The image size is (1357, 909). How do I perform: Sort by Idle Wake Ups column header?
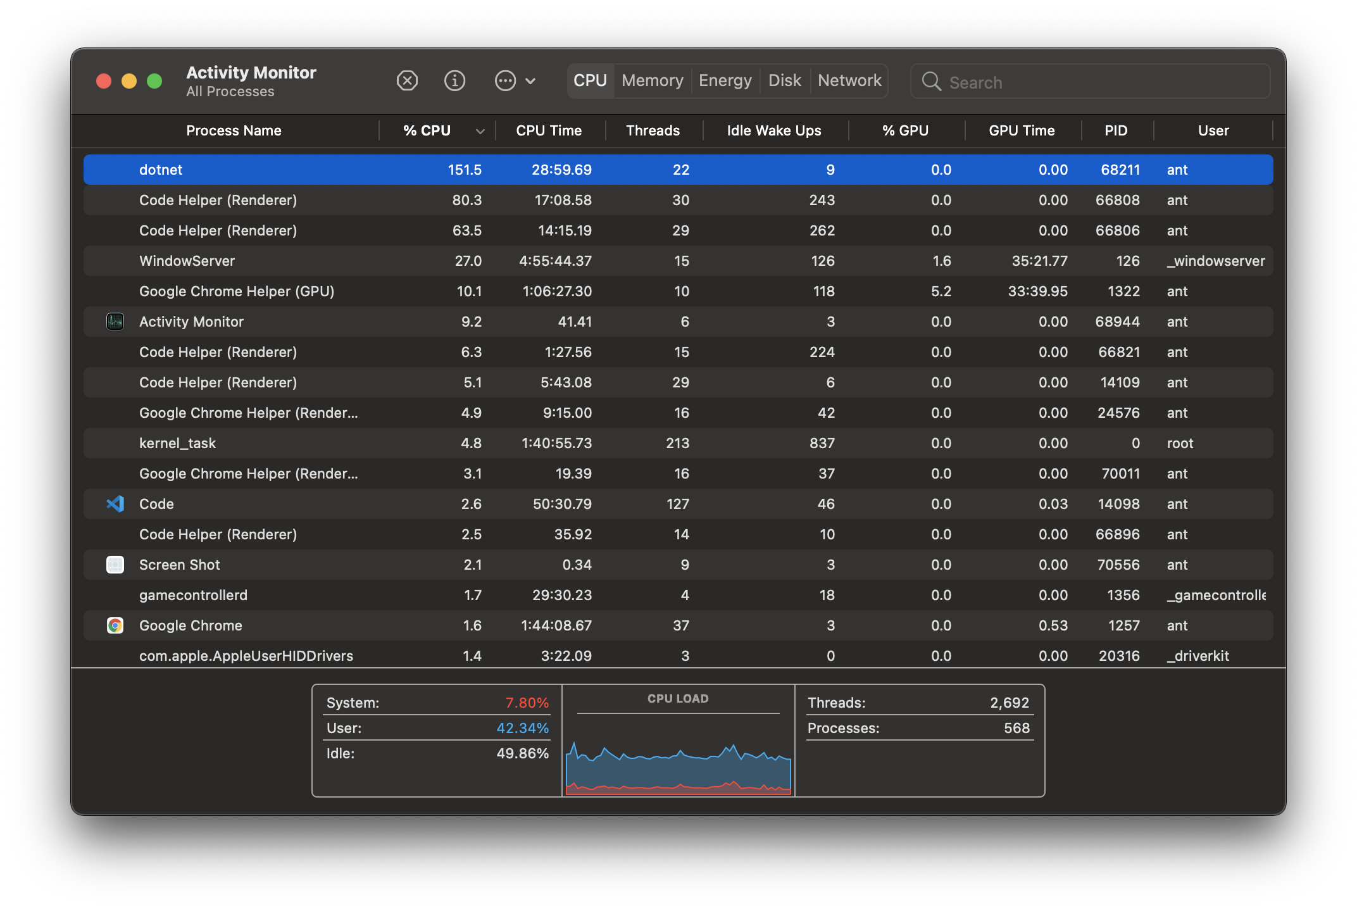point(773,131)
